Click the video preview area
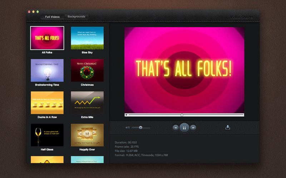 pyautogui.click(x=184, y=70)
